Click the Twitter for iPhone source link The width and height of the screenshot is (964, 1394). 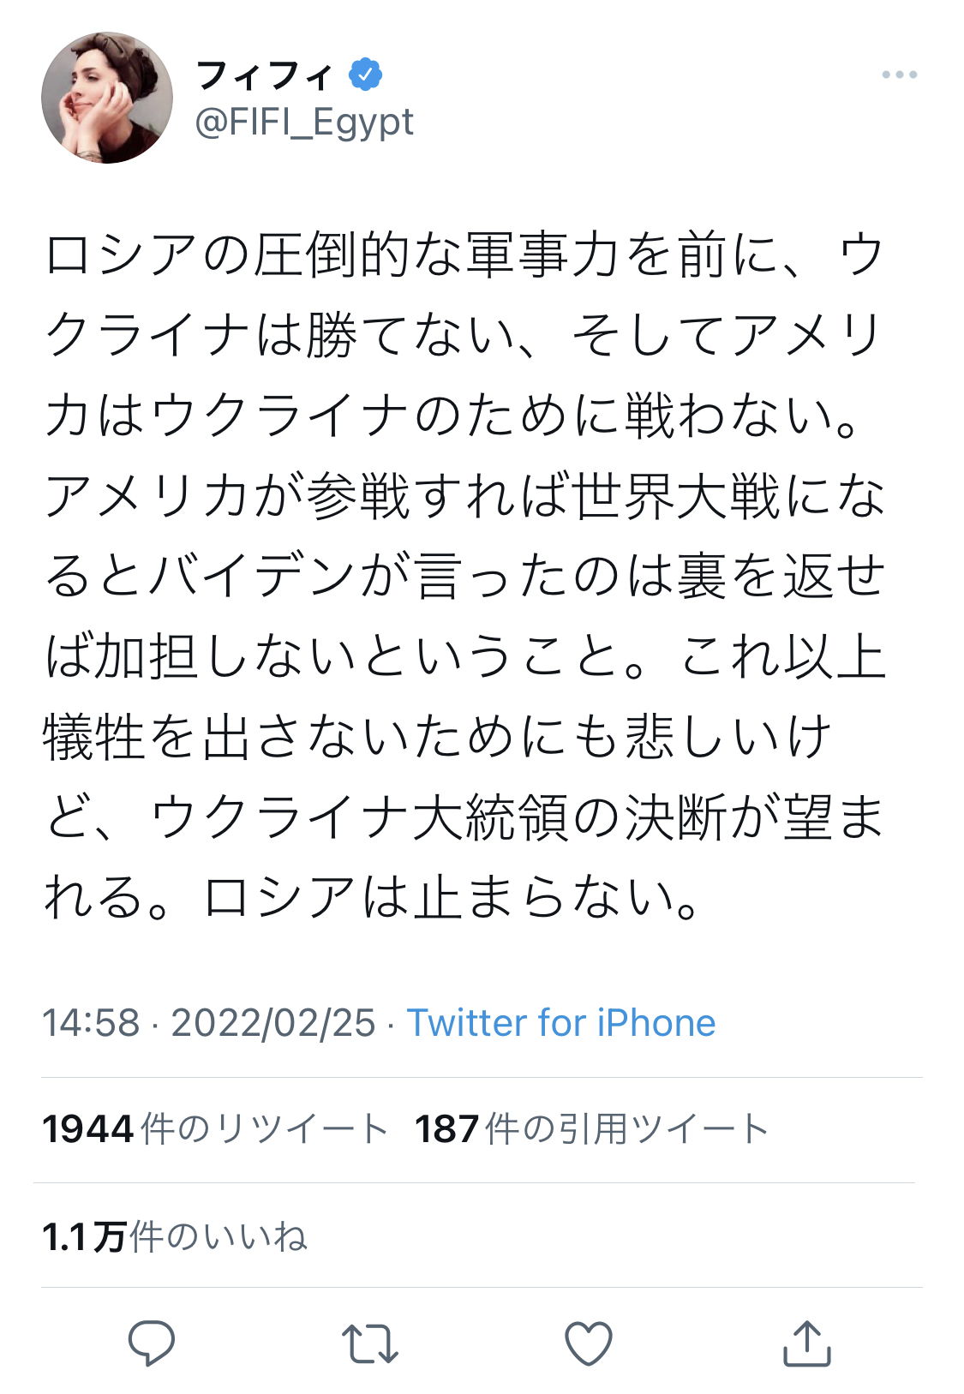pyautogui.click(x=561, y=1022)
